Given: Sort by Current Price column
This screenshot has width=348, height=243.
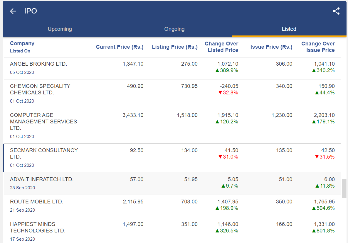Looking at the screenshot, I should (x=120, y=47).
